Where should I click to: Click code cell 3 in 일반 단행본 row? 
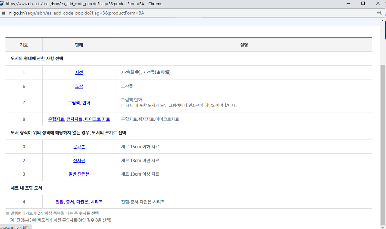[24, 174]
